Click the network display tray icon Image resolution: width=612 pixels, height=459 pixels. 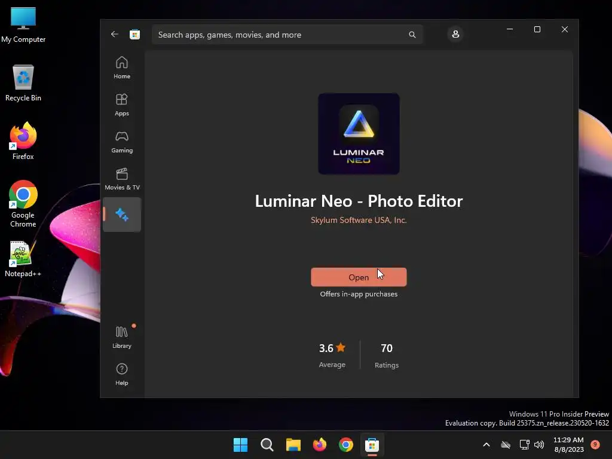click(x=524, y=445)
